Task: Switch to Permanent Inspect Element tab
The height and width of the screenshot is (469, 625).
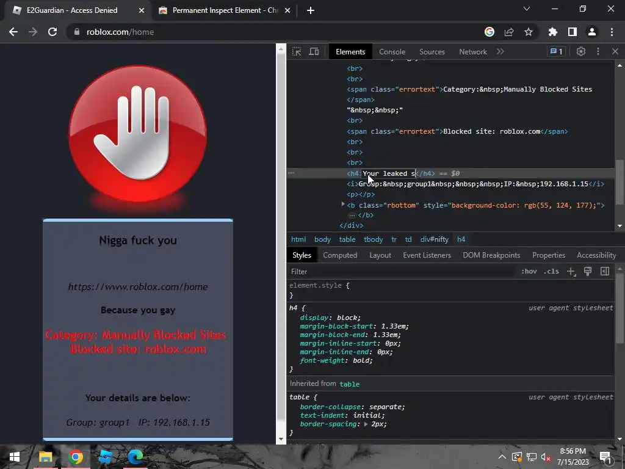Action: (x=225, y=10)
